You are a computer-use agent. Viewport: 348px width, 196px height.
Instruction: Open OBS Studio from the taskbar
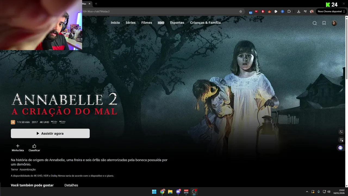[x=194, y=192]
